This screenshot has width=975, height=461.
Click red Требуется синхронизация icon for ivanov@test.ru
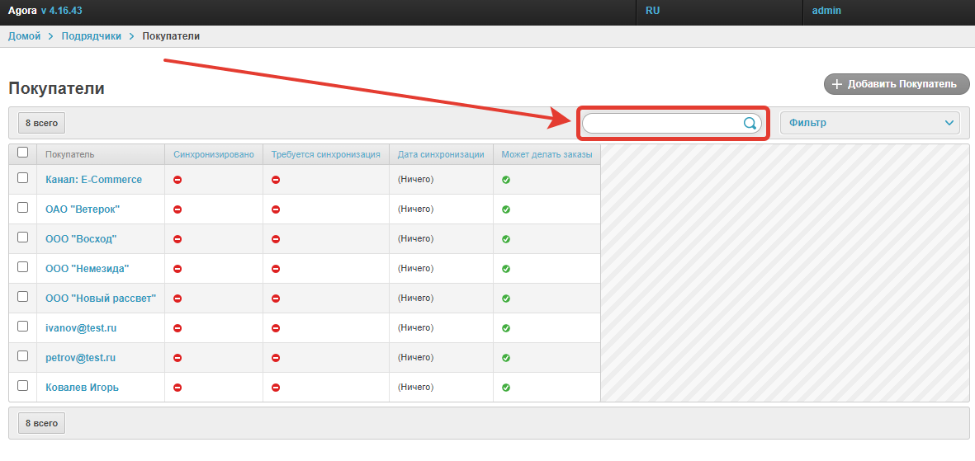[x=276, y=328]
